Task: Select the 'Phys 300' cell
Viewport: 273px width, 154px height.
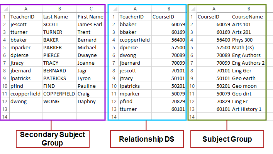Action: tap(248, 40)
